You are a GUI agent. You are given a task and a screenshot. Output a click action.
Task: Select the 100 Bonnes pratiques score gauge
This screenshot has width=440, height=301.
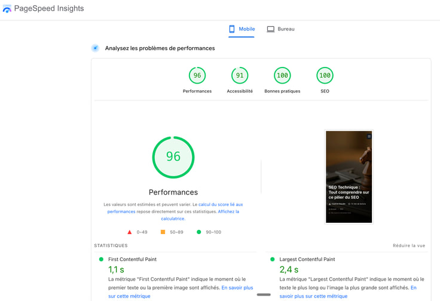[x=282, y=75]
